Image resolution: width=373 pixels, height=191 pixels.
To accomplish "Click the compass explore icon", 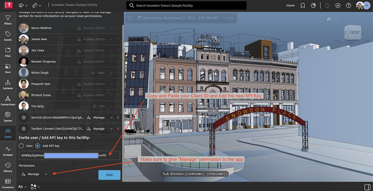I will click(338, 5).
